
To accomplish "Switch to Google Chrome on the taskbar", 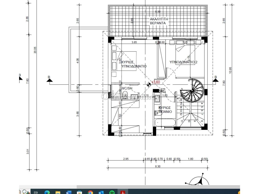I will tap(90, 192).
